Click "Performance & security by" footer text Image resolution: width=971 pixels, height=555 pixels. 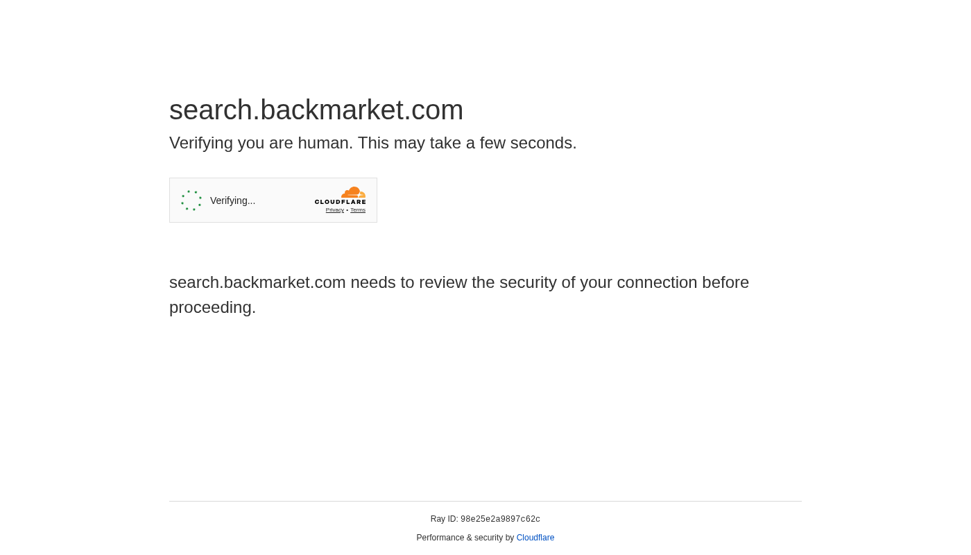[x=465, y=538]
